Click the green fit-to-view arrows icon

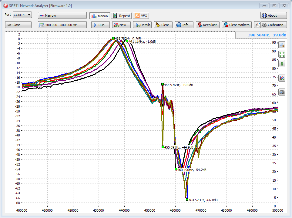pyautogui.click(x=282, y=54)
